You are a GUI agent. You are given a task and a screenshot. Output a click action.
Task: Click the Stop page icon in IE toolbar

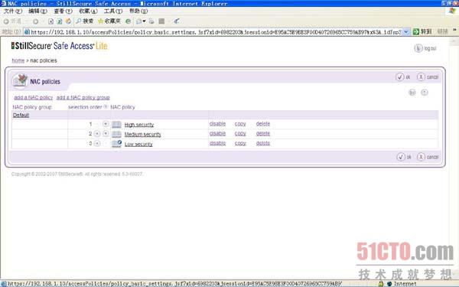click(50, 21)
